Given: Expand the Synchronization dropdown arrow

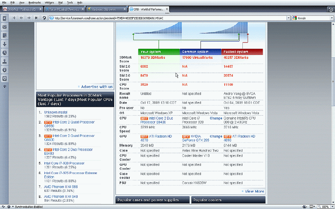Looking at the screenshot, I should 13,207.
